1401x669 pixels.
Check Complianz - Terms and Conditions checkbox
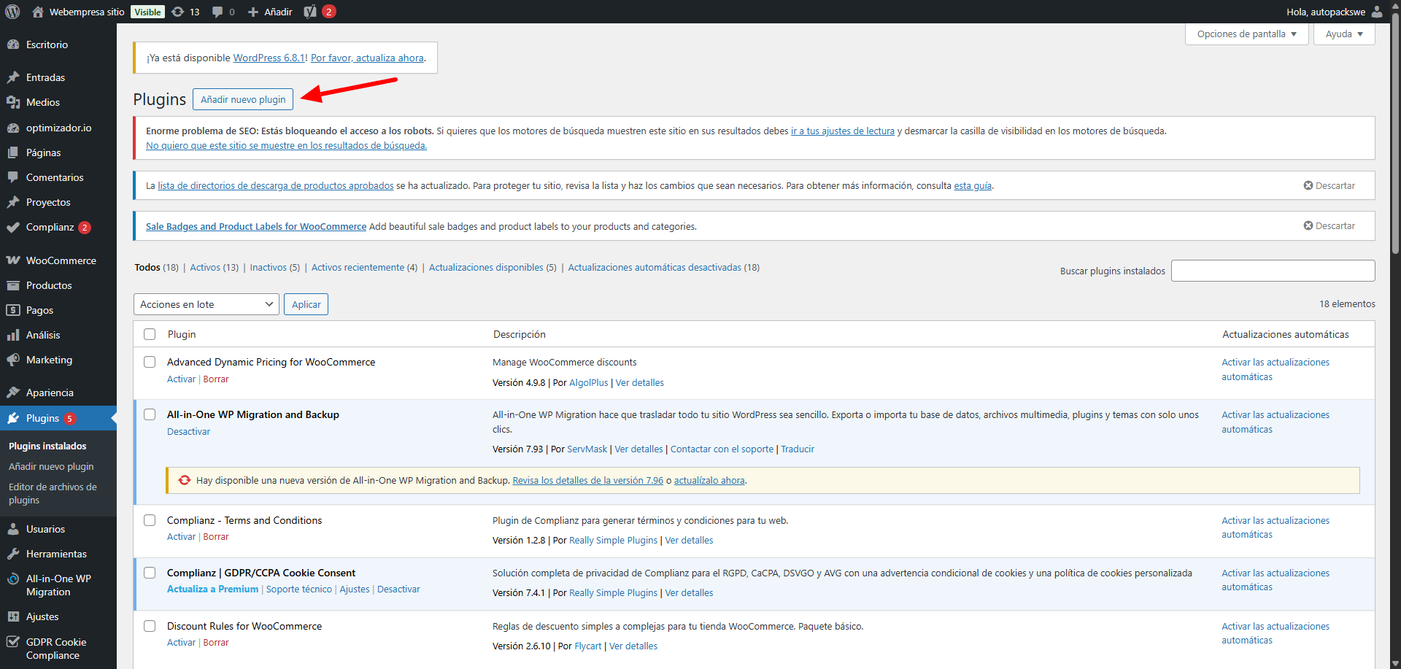pyautogui.click(x=150, y=520)
